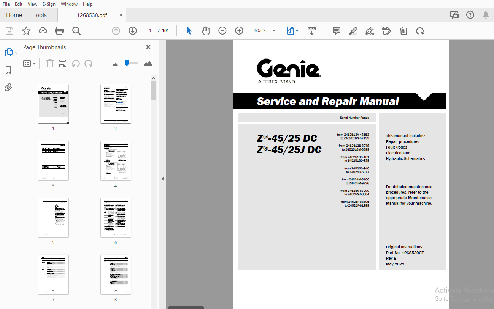Go to the next page arrow

coord(133,31)
